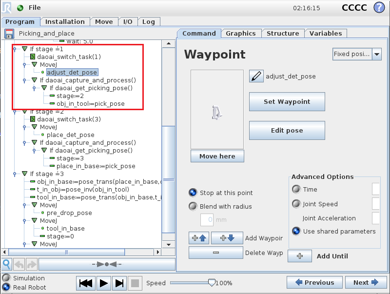Click the blend radius mm field
Image resolution: width=390 pixels, height=294 pixels.
click(x=207, y=219)
